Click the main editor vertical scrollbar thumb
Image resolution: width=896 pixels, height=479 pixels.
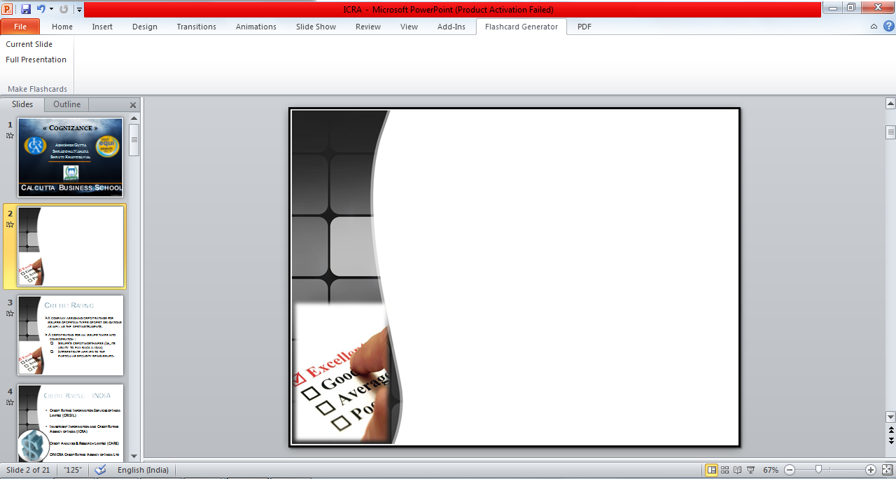point(890,132)
